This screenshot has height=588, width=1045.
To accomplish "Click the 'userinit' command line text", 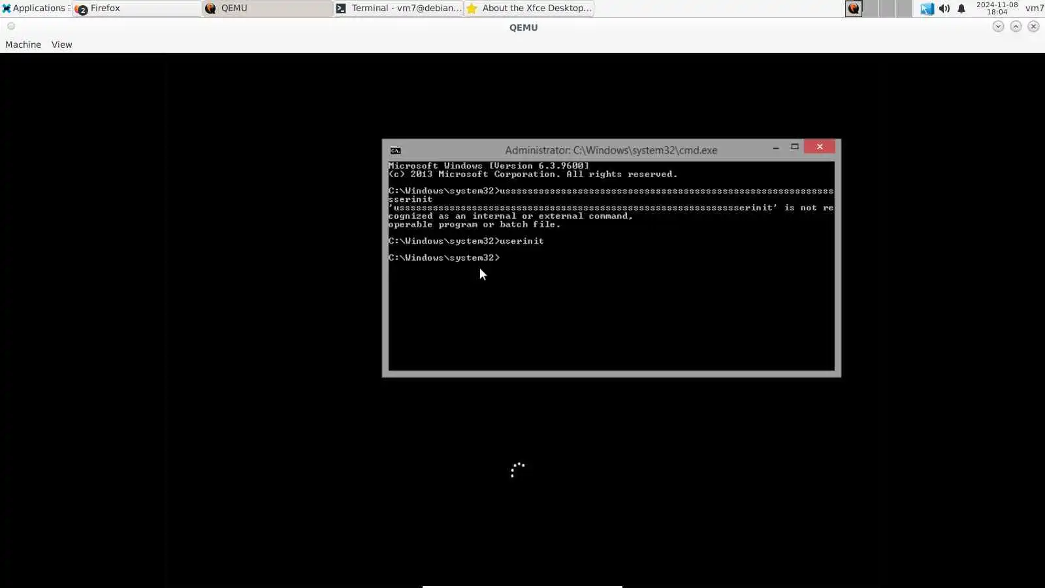I will tap(521, 241).
